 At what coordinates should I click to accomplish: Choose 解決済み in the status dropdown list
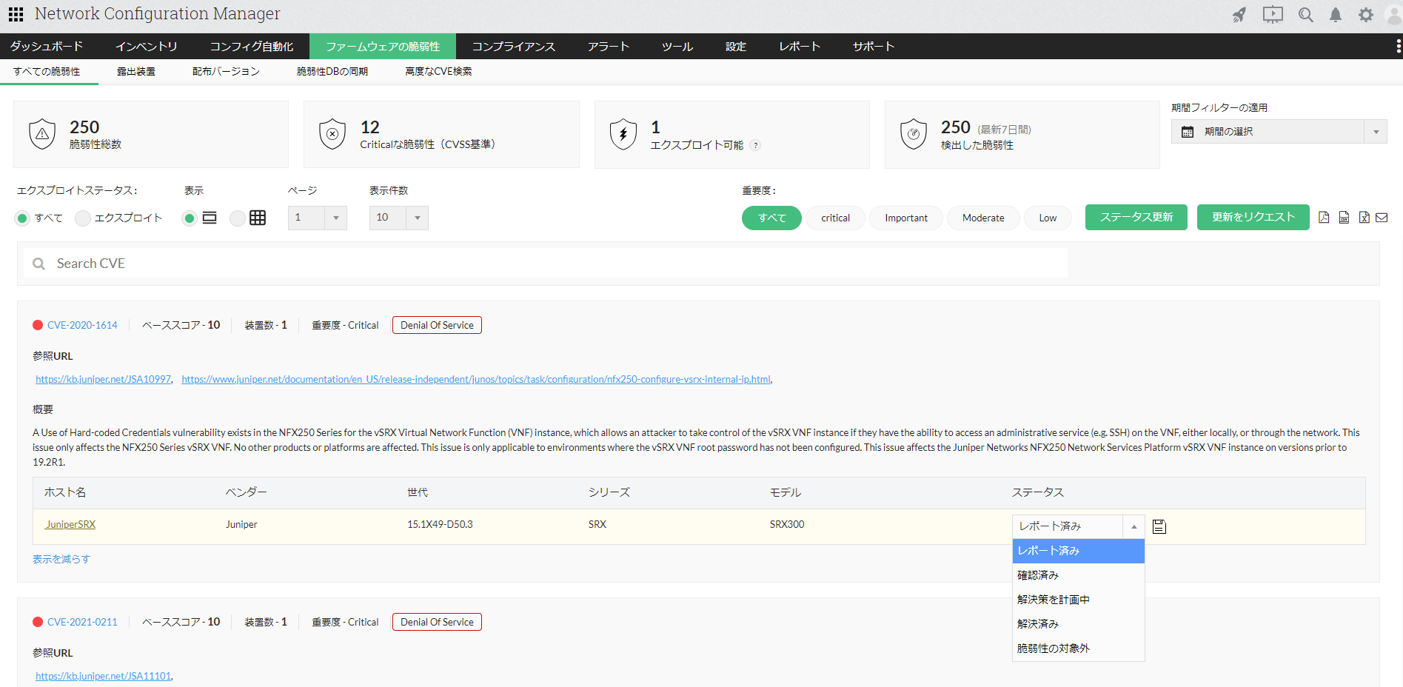[x=1038, y=624]
